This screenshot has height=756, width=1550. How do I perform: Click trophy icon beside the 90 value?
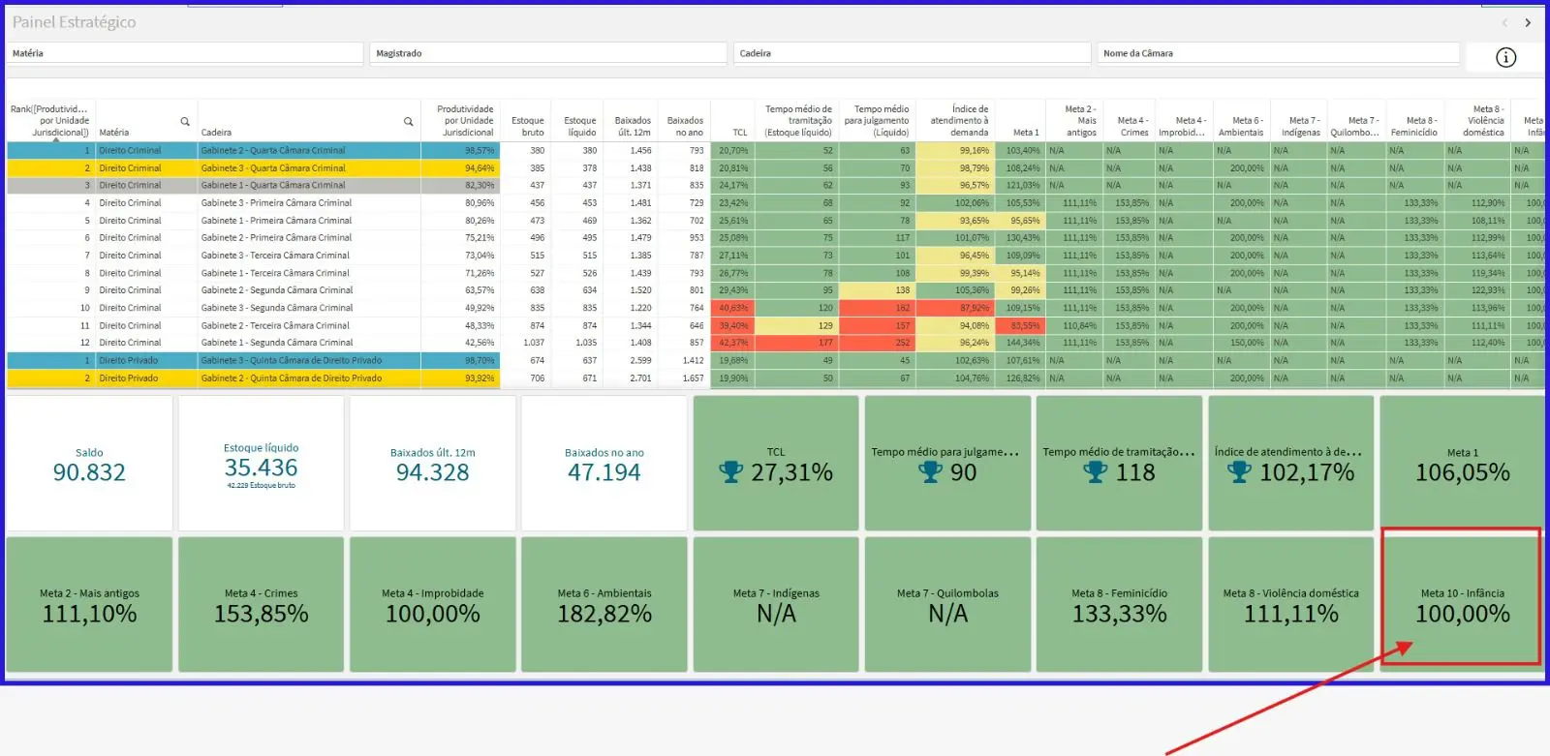pos(930,472)
